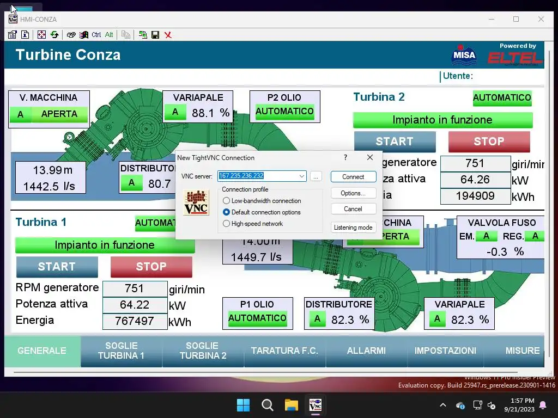Select Low-bandwidth connection radio button

(226, 201)
